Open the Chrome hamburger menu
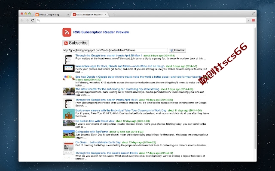Image resolution: width=275 pixels, height=171 pixels. click(x=253, y=20)
